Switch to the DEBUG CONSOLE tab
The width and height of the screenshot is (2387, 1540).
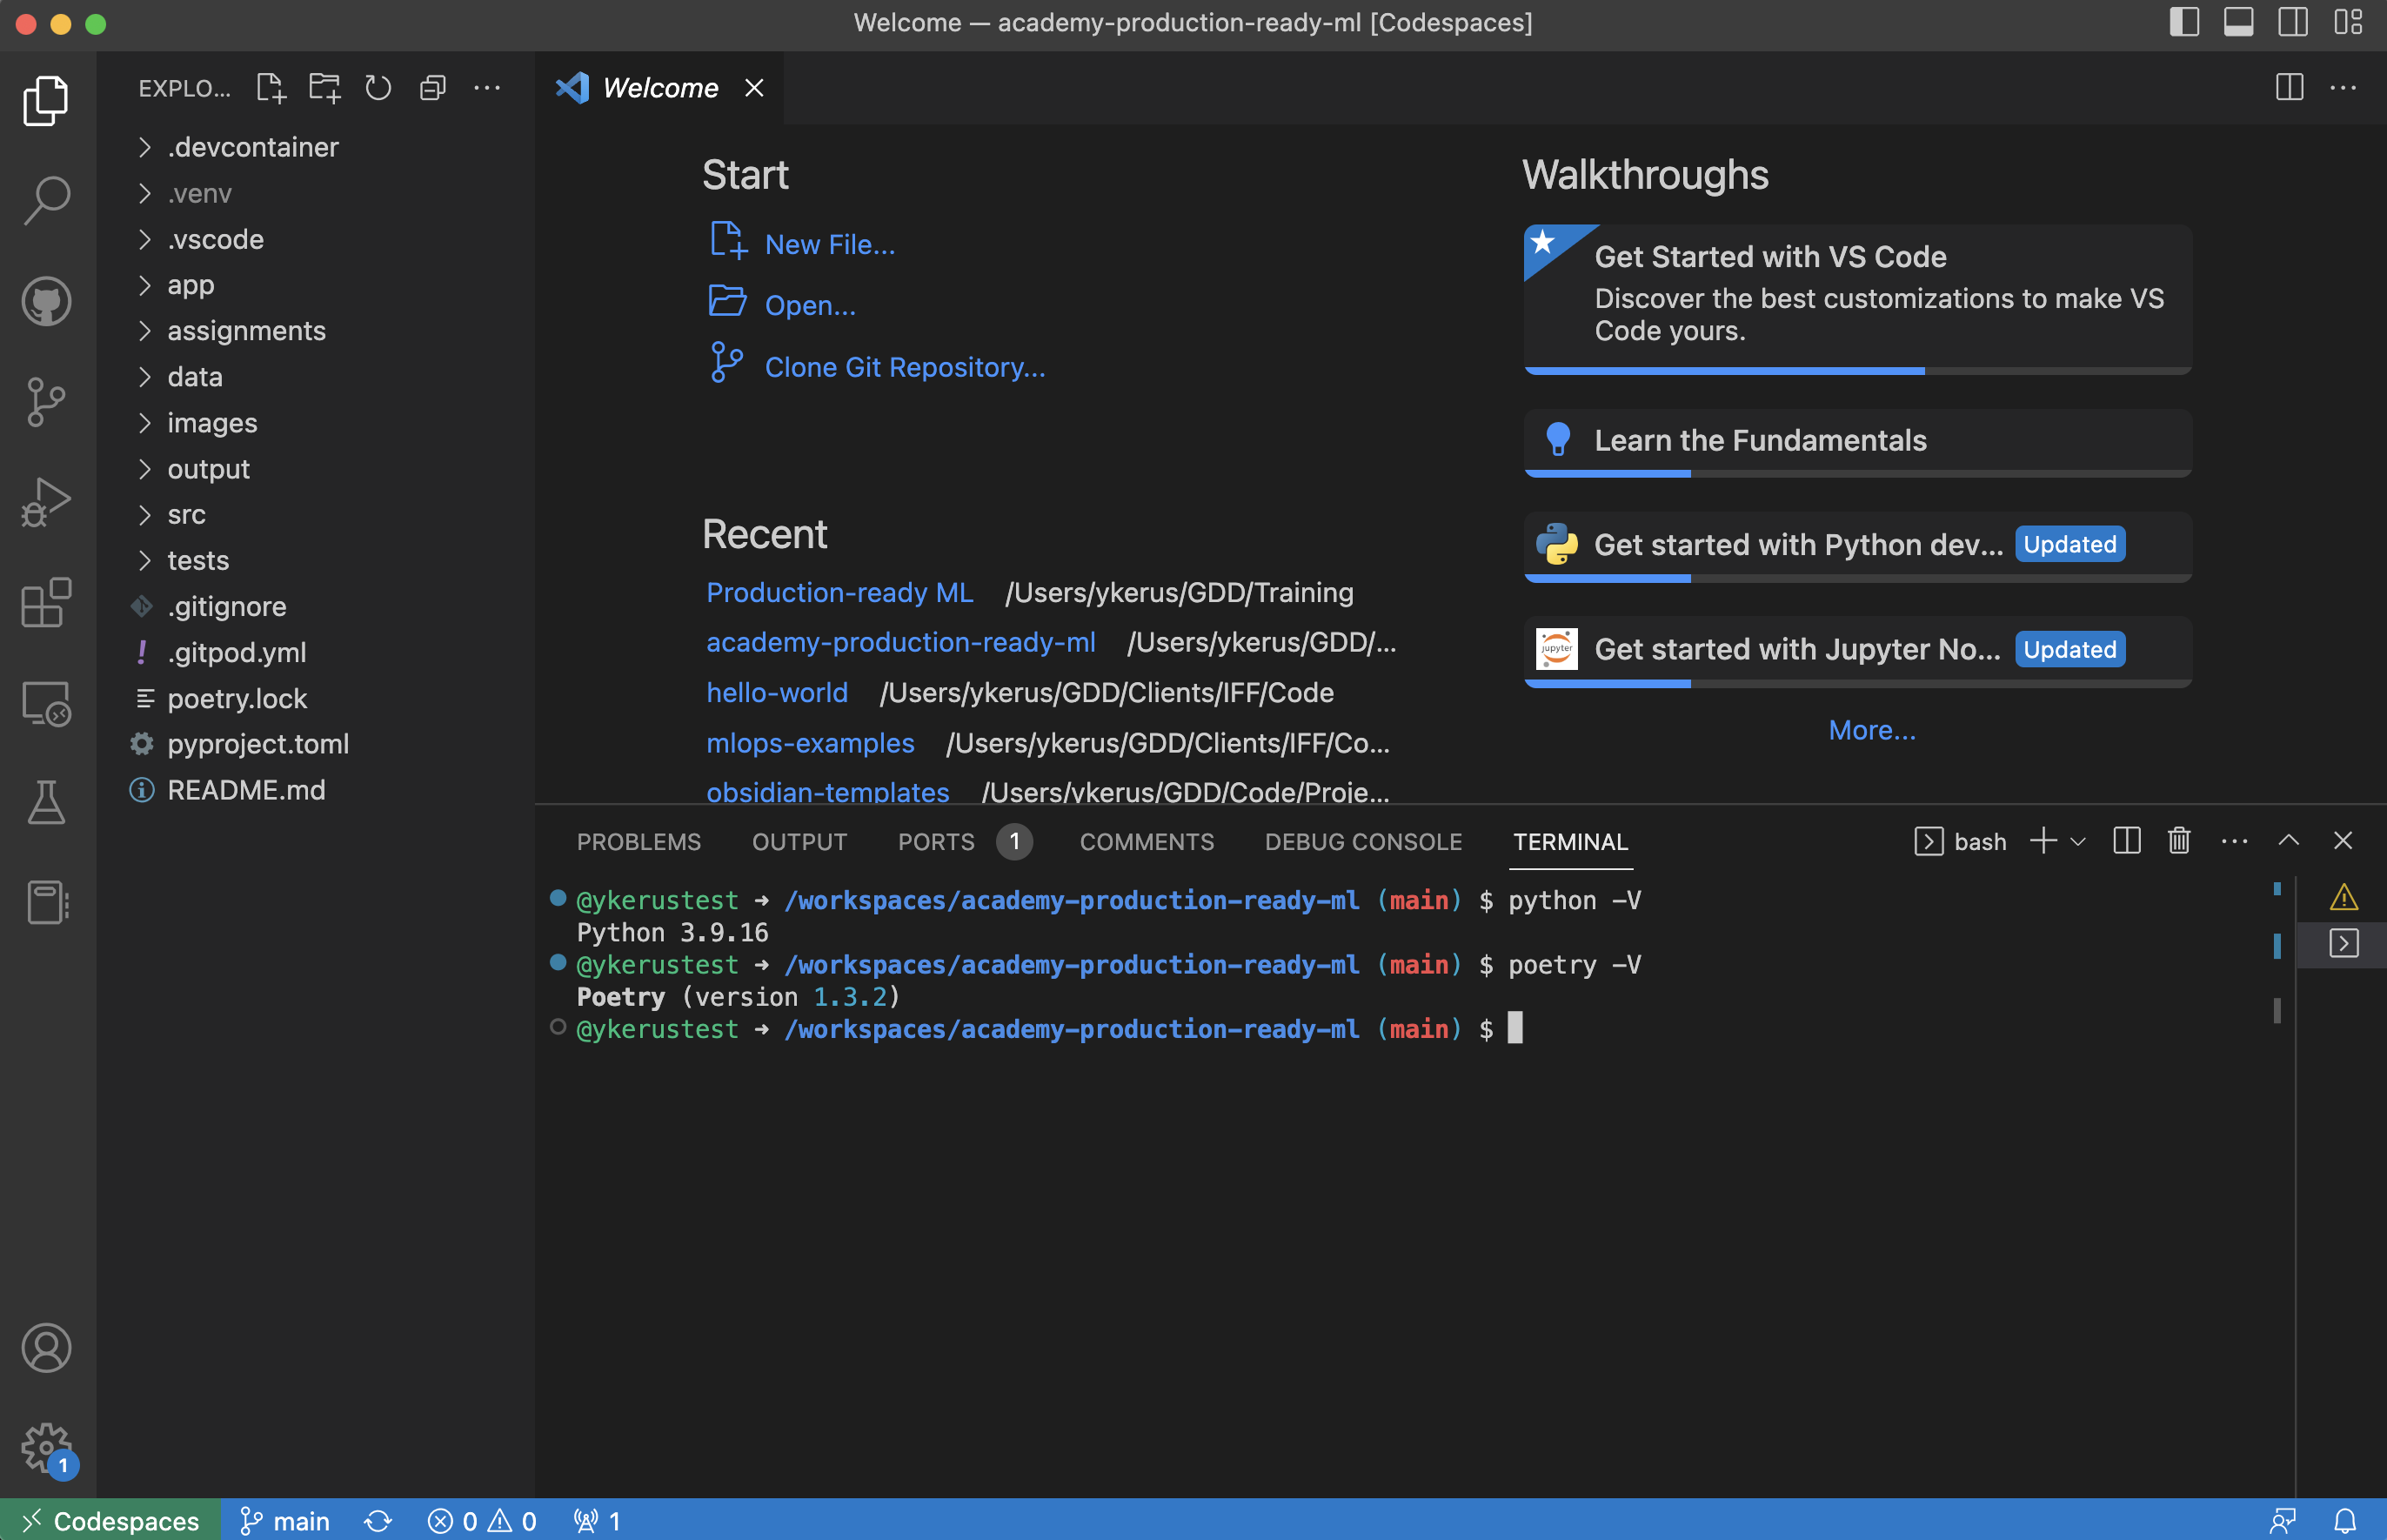tap(1362, 842)
